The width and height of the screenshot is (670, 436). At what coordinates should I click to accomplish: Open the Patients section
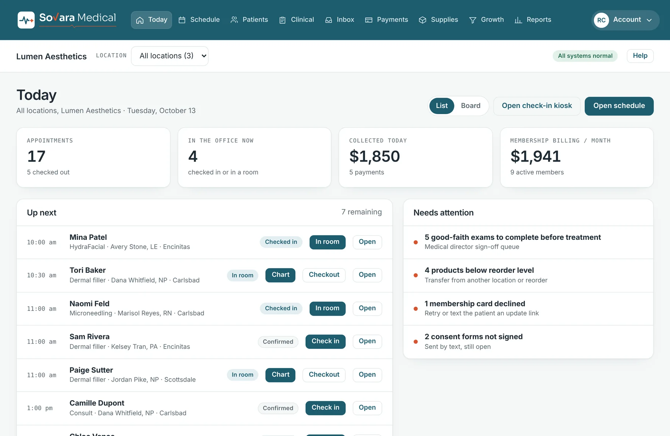249,20
